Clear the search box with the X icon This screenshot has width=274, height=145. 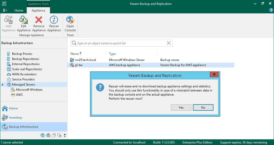[169, 43]
